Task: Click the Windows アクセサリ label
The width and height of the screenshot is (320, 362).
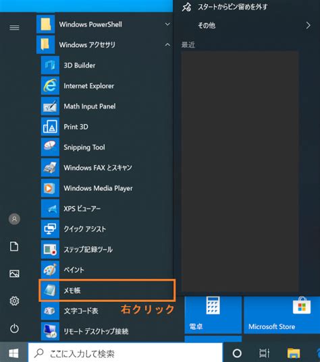Action: click(x=87, y=44)
